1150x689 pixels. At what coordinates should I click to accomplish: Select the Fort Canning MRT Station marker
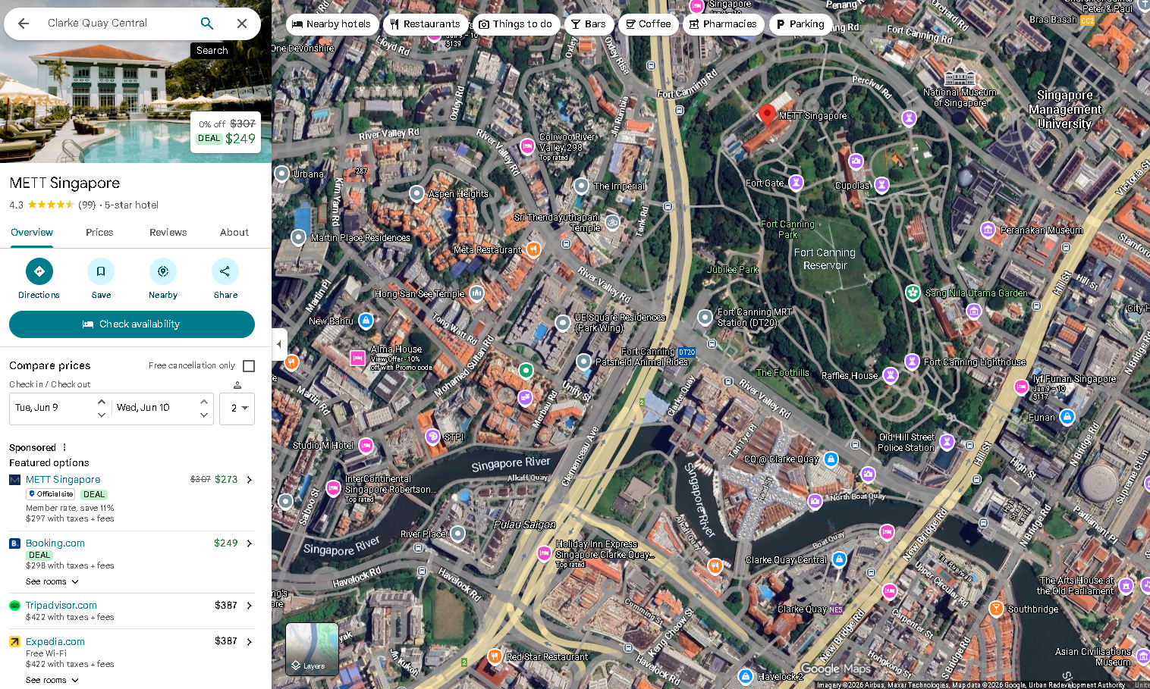pos(705,317)
